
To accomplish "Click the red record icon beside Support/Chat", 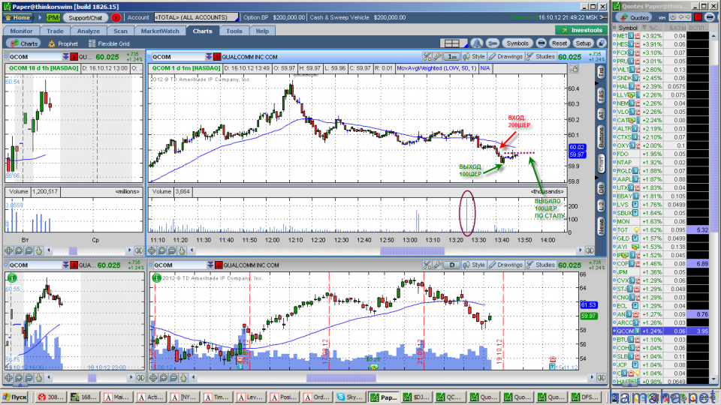I will coord(116,17).
